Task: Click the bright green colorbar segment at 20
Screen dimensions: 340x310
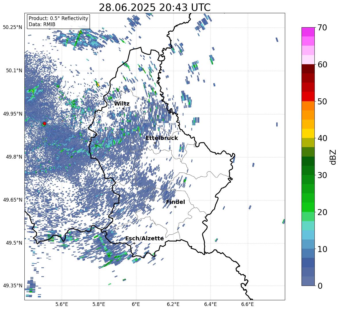Action: click(x=308, y=207)
